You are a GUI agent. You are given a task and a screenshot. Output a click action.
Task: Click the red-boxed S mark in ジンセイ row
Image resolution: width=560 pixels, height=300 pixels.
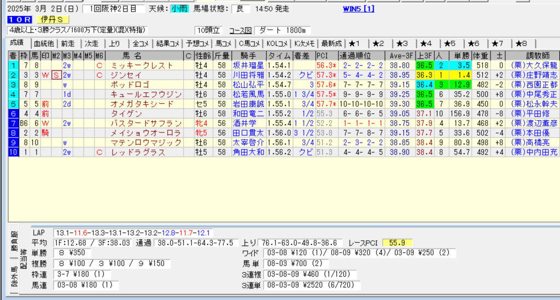[x=56, y=75]
